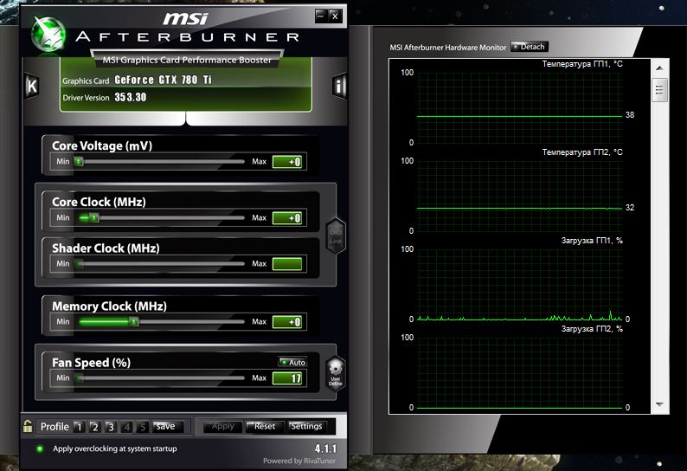The image size is (687, 471).
Task: Click the hardware monitor scrollbar thumb
Action: [x=659, y=90]
